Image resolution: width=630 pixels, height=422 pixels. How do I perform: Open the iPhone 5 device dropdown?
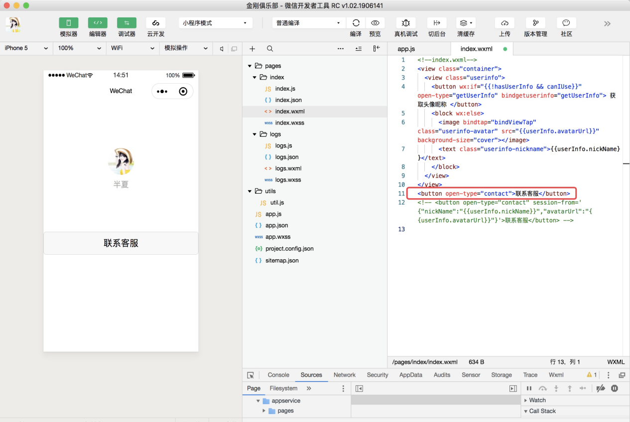[x=26, y=48]
